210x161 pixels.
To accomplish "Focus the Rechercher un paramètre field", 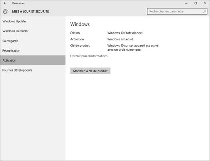I will [x=177, y=11].
